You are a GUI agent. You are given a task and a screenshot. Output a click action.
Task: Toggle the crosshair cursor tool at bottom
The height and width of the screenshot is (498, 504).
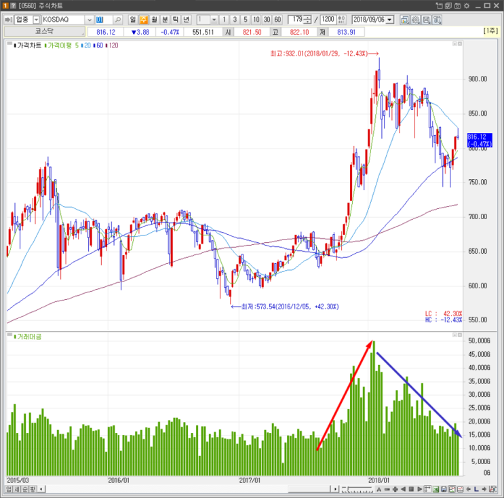pyautogui.click(x=427, y=489)
